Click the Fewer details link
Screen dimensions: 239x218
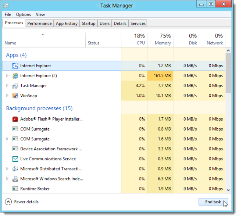[x=26, y=202]
